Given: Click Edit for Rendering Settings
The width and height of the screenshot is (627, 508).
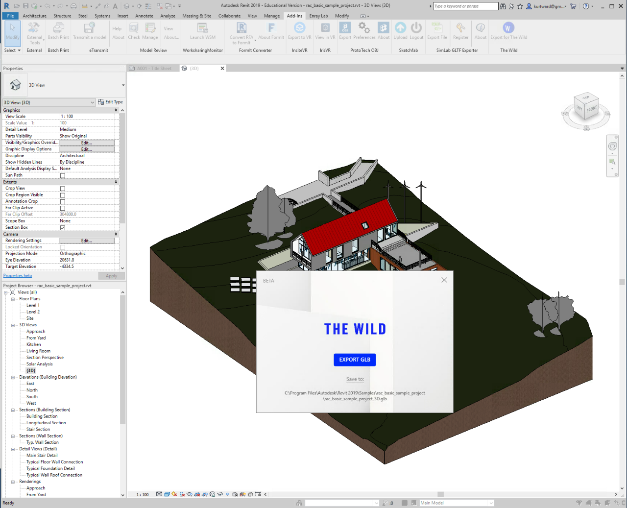Looking at the screenshot, I should pos(87,241).
